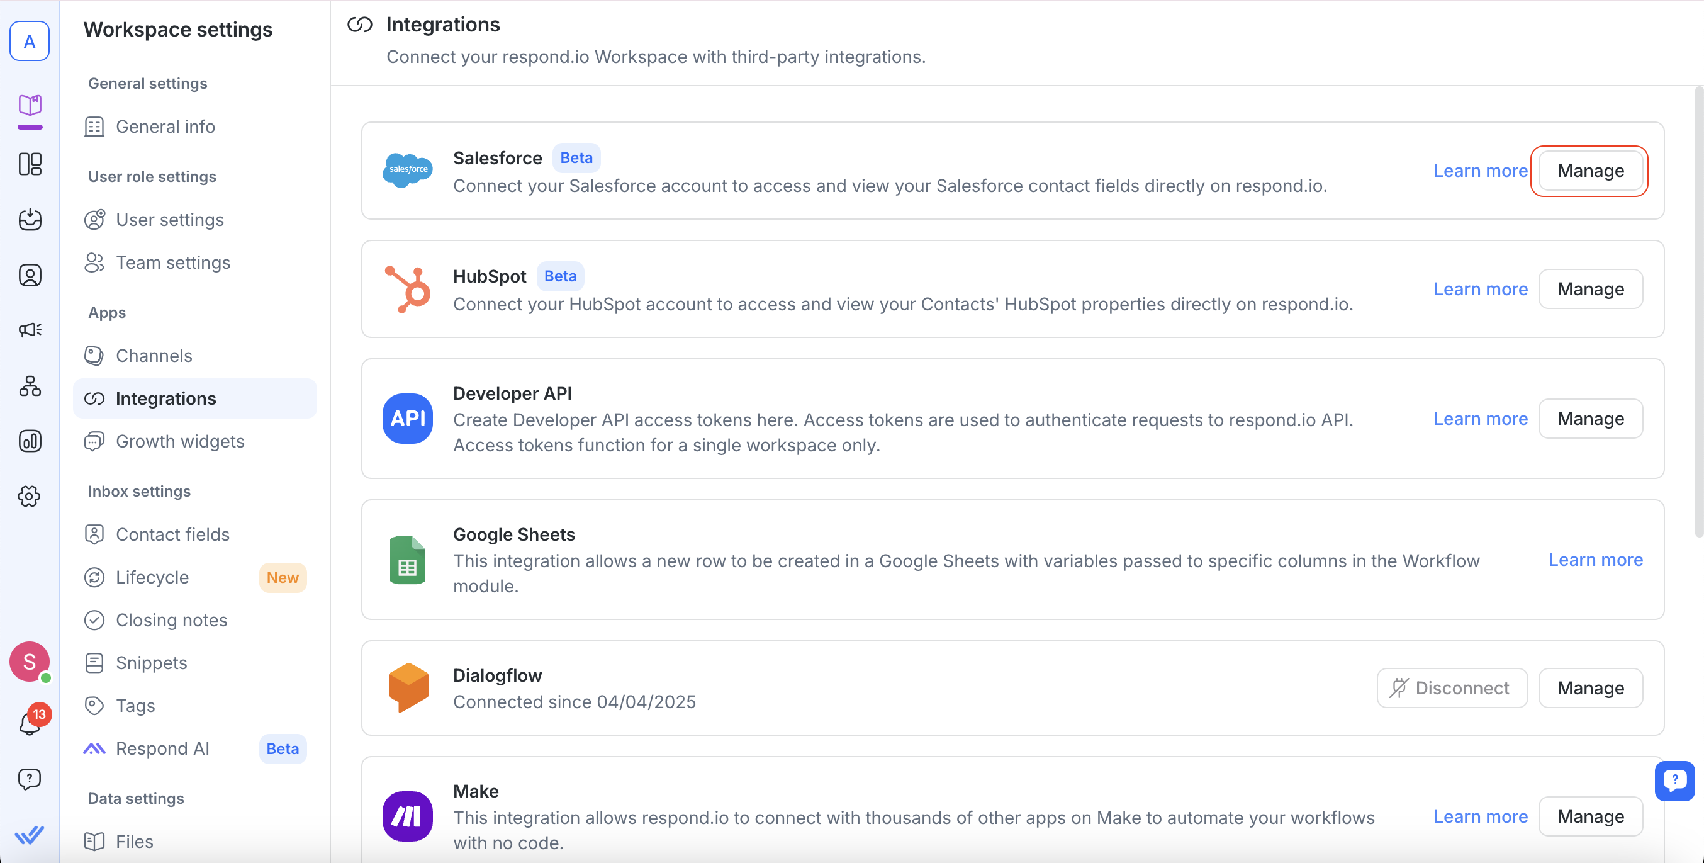Click the Settings gear icon
The width and height of the screenshot is (1704, 863).
pos(30,495)
